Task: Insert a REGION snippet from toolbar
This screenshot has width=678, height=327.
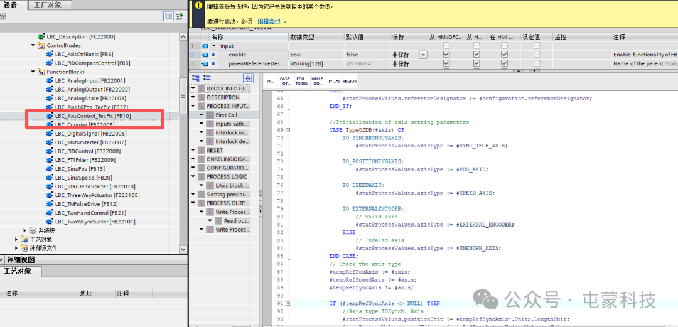Action: [350, 81]
